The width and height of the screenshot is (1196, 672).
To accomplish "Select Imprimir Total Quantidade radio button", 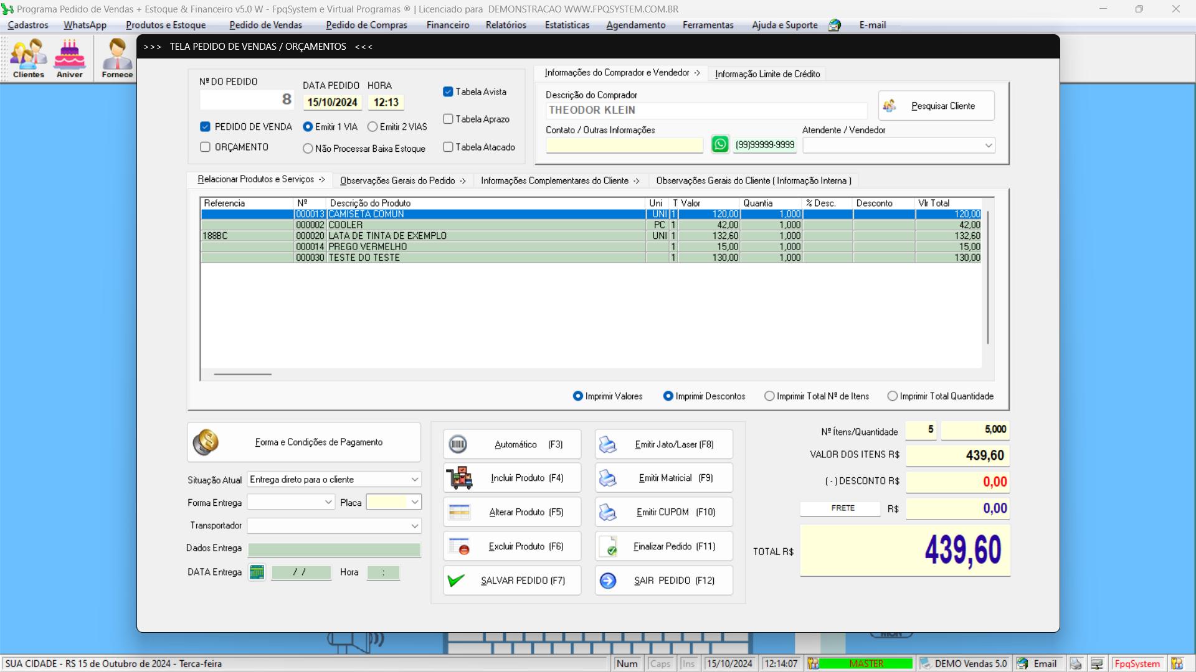I will [x=893, y=396].
